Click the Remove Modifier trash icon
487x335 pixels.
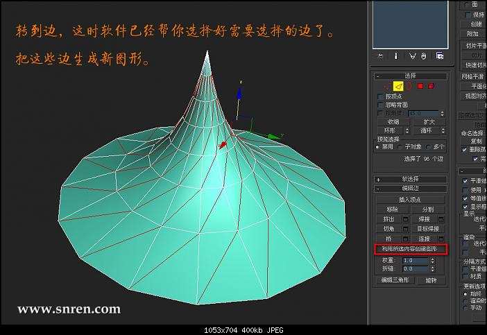tap(424, 56)
